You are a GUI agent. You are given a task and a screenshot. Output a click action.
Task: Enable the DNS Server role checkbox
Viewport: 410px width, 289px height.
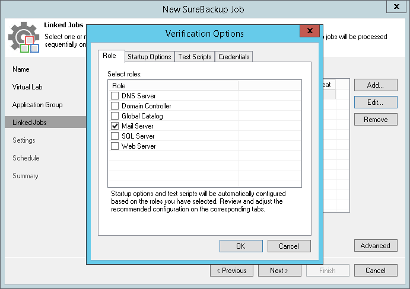pyautogui.click(x=115, y=95)
